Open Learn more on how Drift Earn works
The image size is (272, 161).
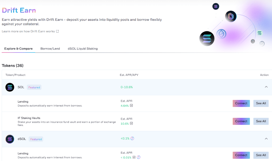[28, 31]
